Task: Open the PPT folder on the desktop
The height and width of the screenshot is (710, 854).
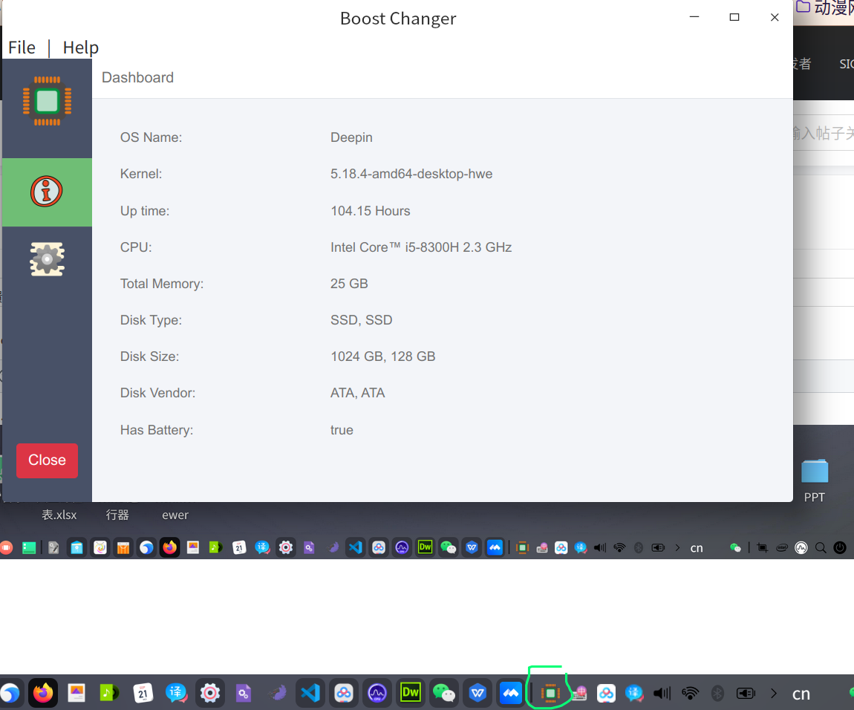Action: [x=815, y=481]
